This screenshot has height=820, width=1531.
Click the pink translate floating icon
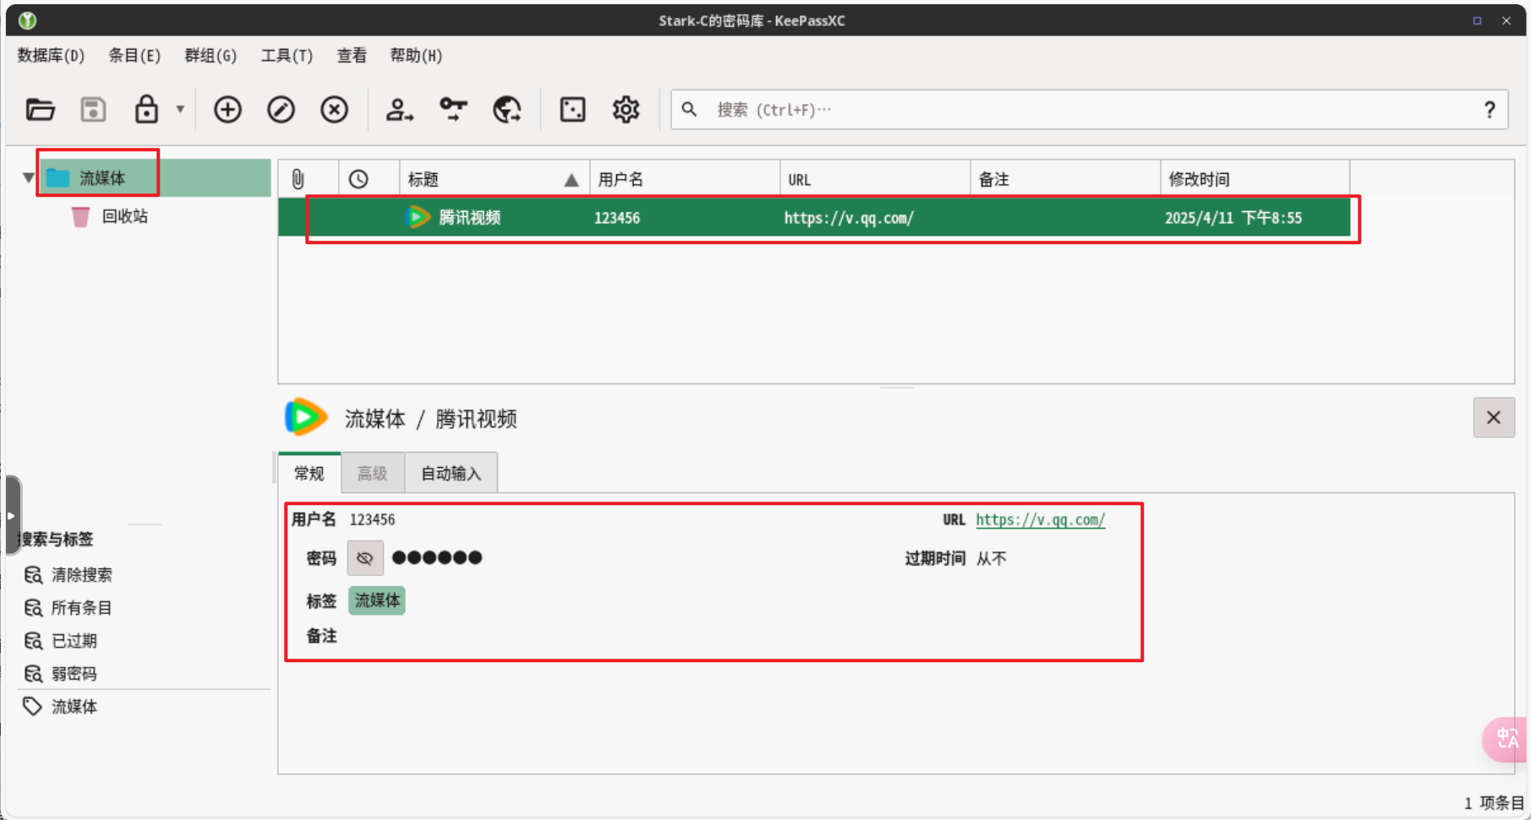click(1506, 739)
